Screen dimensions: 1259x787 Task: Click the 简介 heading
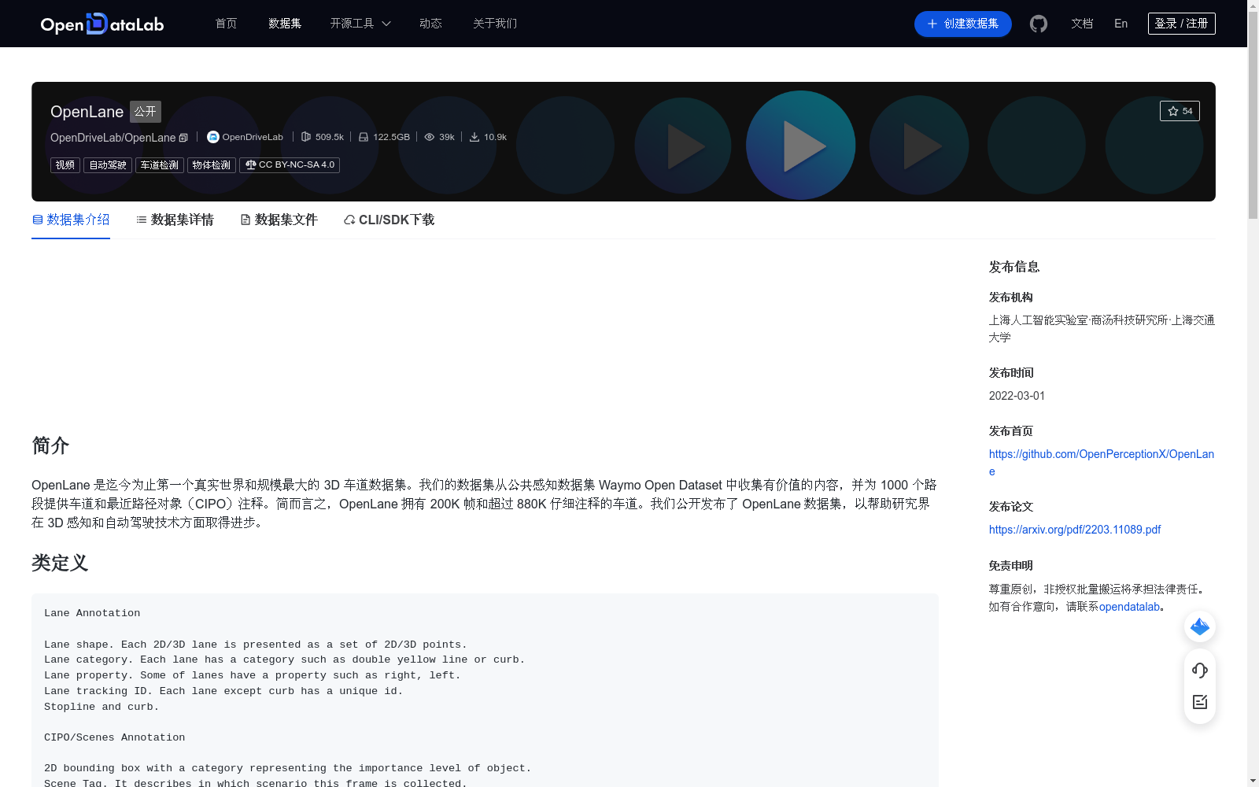(x=50, y=445)
